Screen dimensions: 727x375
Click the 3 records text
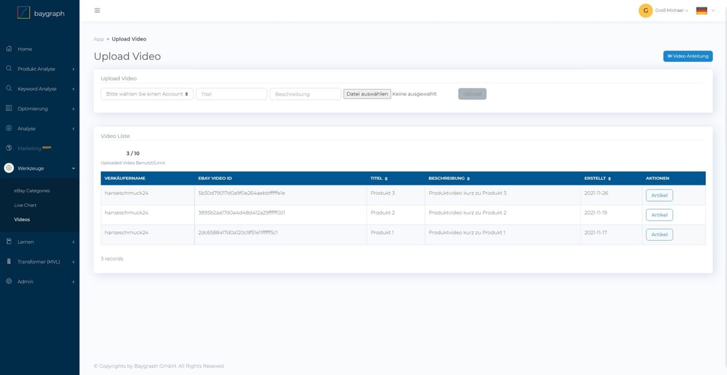(x=112, y=259)
